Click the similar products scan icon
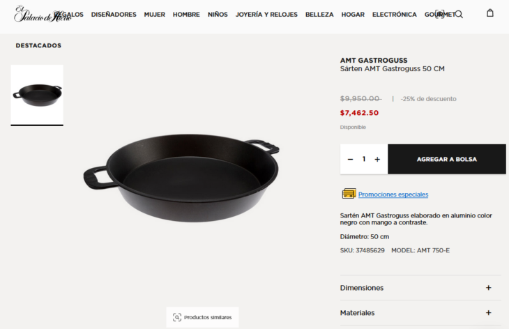509x329 pixels. pos(177,317)
